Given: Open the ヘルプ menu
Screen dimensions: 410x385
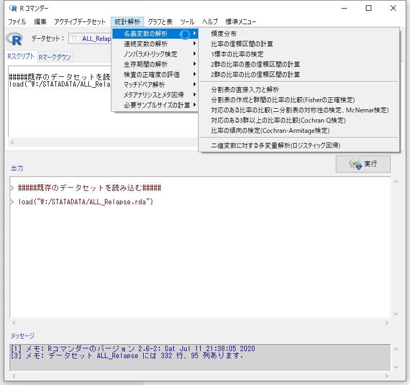Looking at the screenshot, I should pos(210,22).
